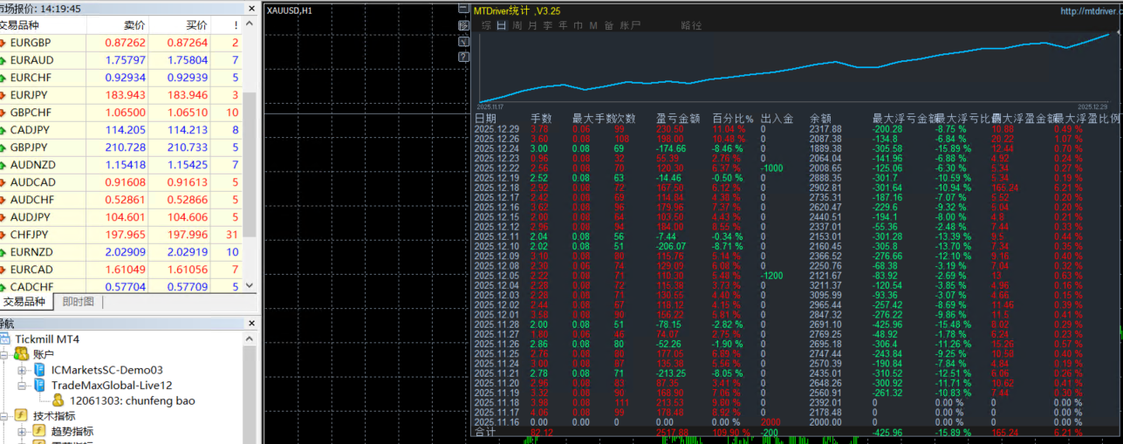This screenshot has height=444, width=1123.
Task: Click the Tickmill MT4 root icon
Action: [4, 338]
